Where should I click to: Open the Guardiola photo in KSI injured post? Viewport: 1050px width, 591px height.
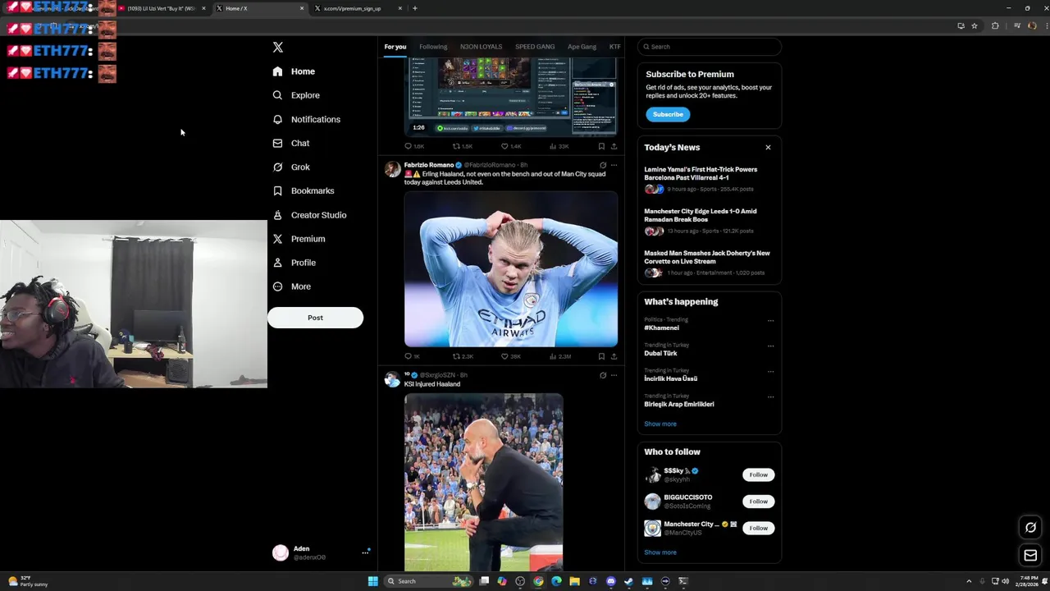484,483
